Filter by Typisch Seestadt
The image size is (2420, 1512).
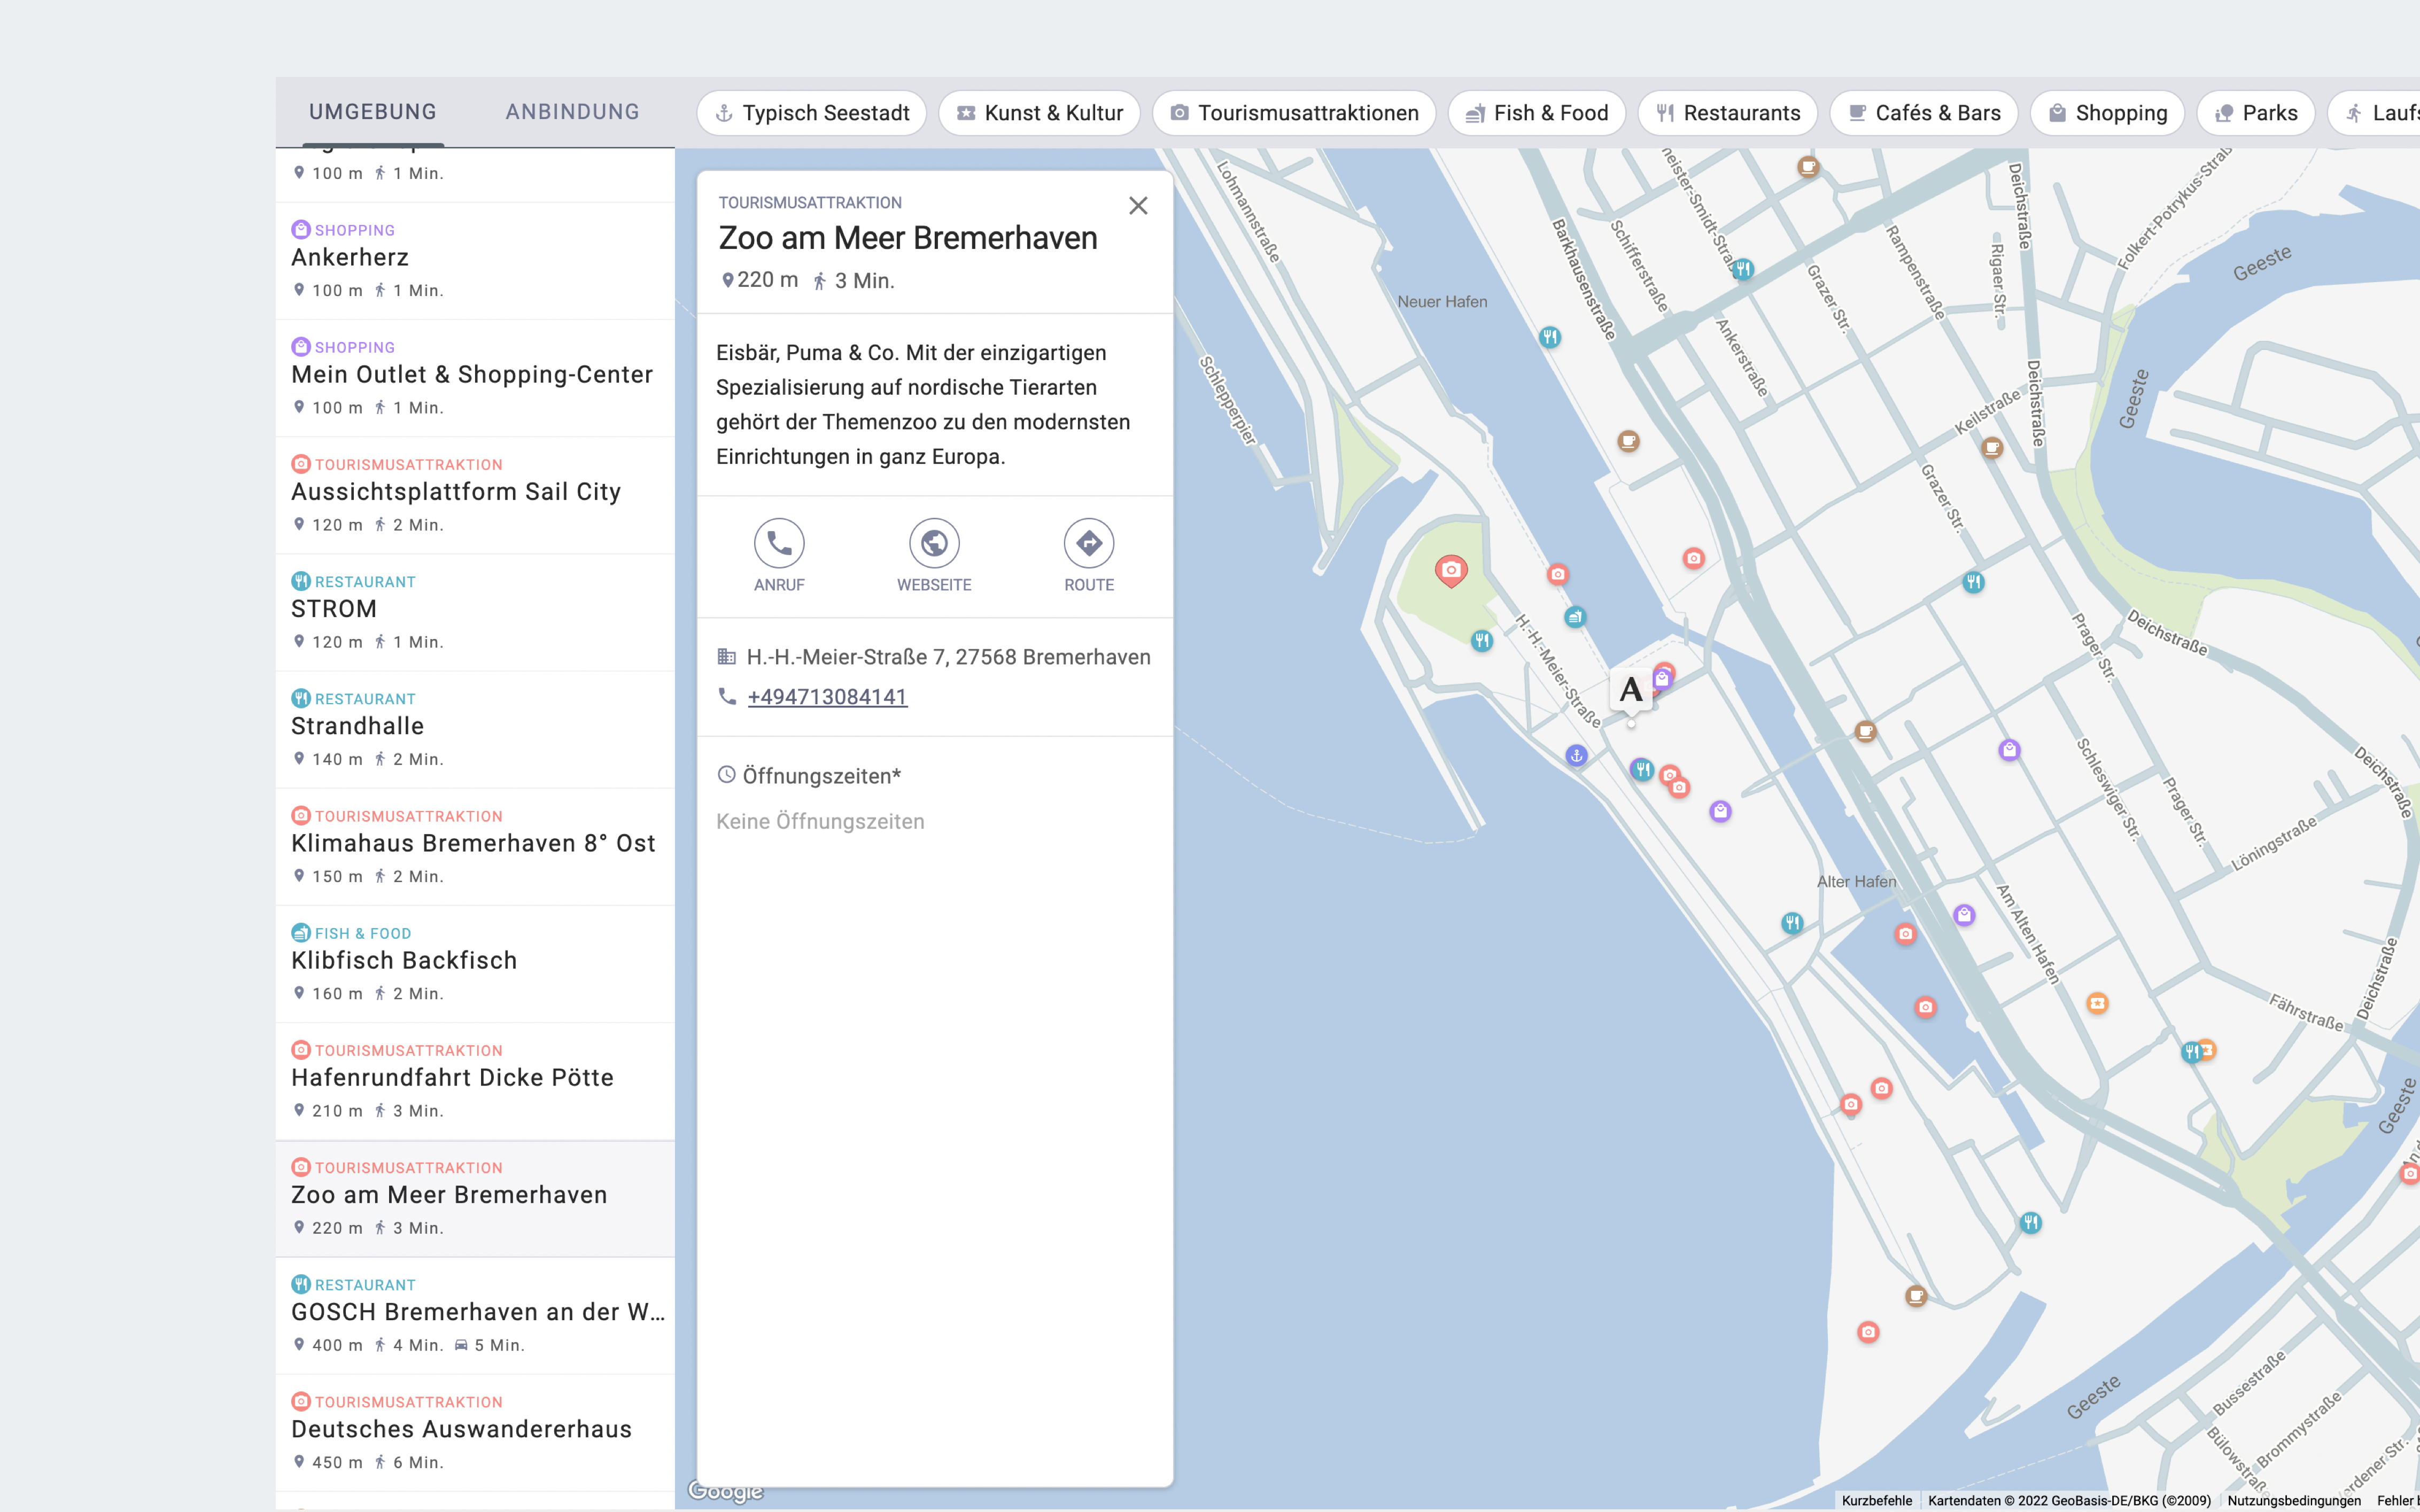pyautogui.click(x=812, y=113)
